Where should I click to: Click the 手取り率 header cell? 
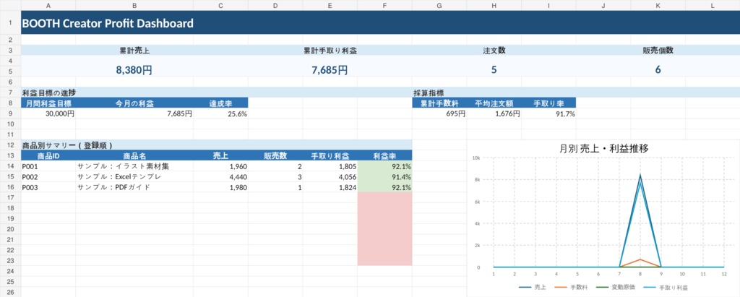click(548, 103)
